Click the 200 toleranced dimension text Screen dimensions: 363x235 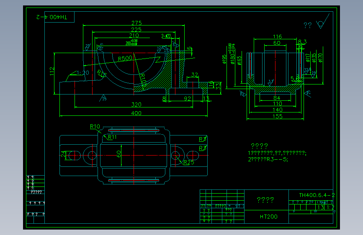coord(131,42)
